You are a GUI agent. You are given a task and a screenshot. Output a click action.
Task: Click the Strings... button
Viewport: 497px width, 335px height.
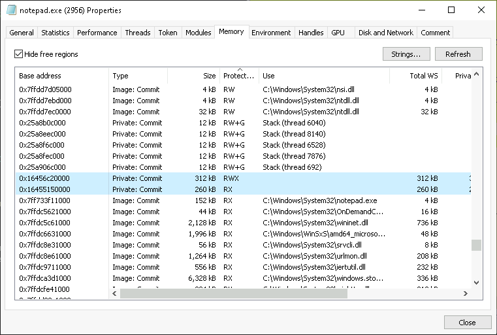tap(406, 54)
